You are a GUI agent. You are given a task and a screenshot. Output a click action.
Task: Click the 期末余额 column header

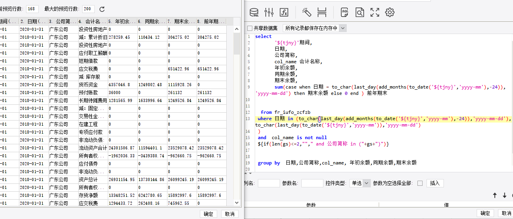click(x=181, y=21)
